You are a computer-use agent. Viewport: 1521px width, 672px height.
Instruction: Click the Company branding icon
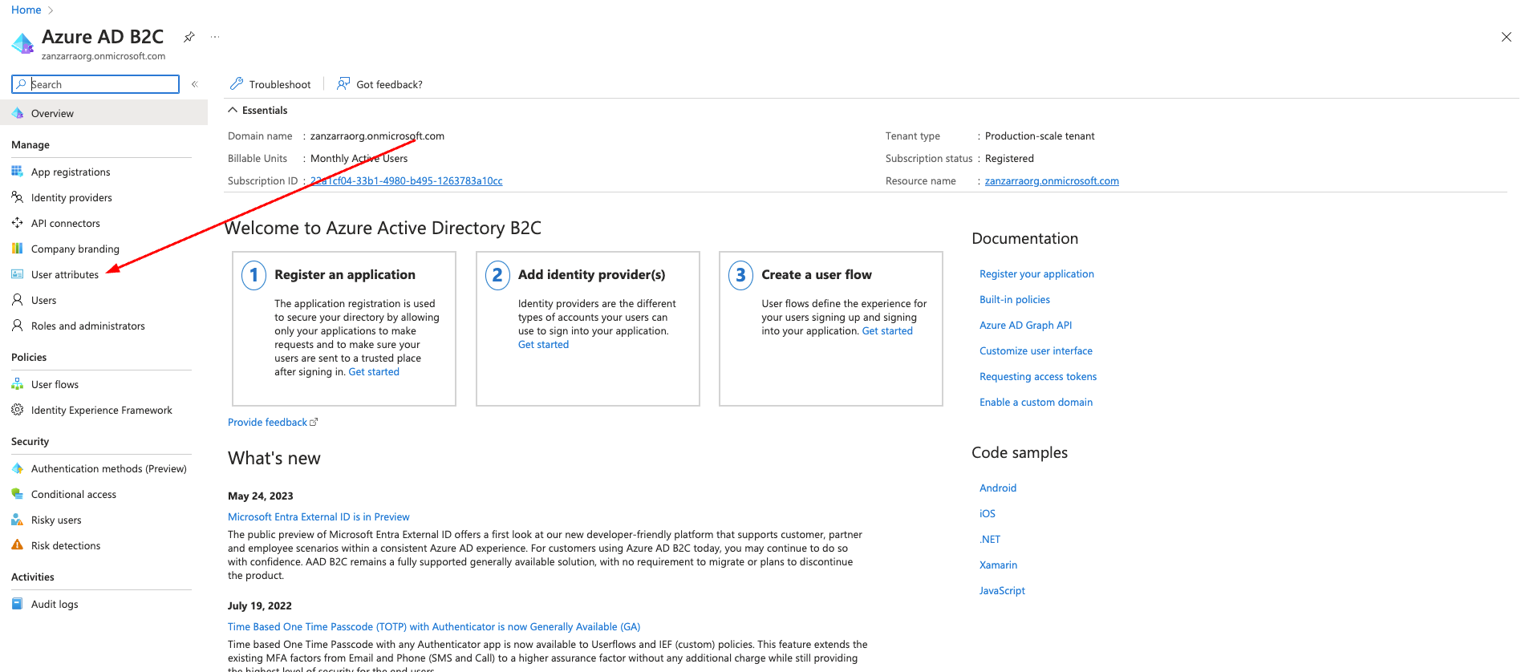(18, 249)
